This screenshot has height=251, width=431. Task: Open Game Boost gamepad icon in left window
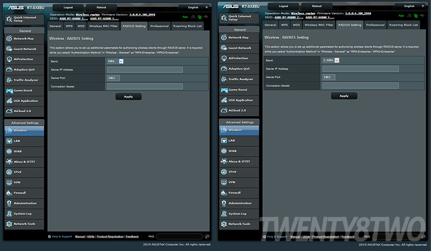pyautogui.click(x=9, y=90)
